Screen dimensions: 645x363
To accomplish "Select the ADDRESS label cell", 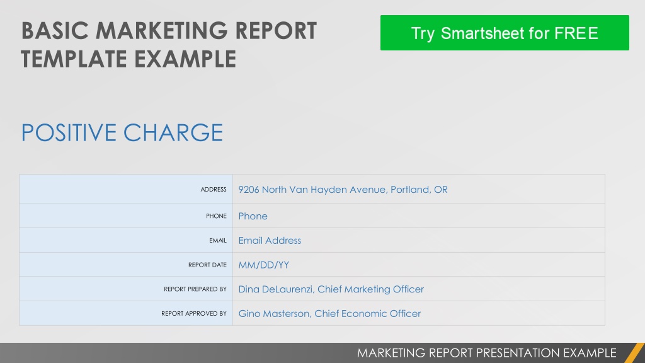I will point(126,189).
